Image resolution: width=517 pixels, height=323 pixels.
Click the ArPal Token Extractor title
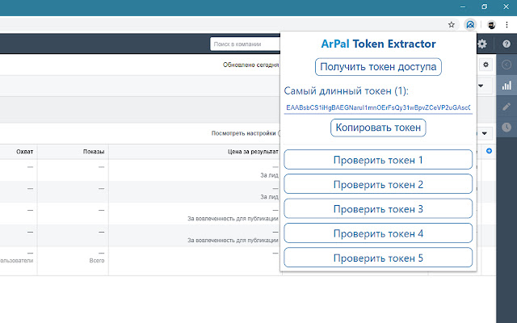tap(378, 44)
